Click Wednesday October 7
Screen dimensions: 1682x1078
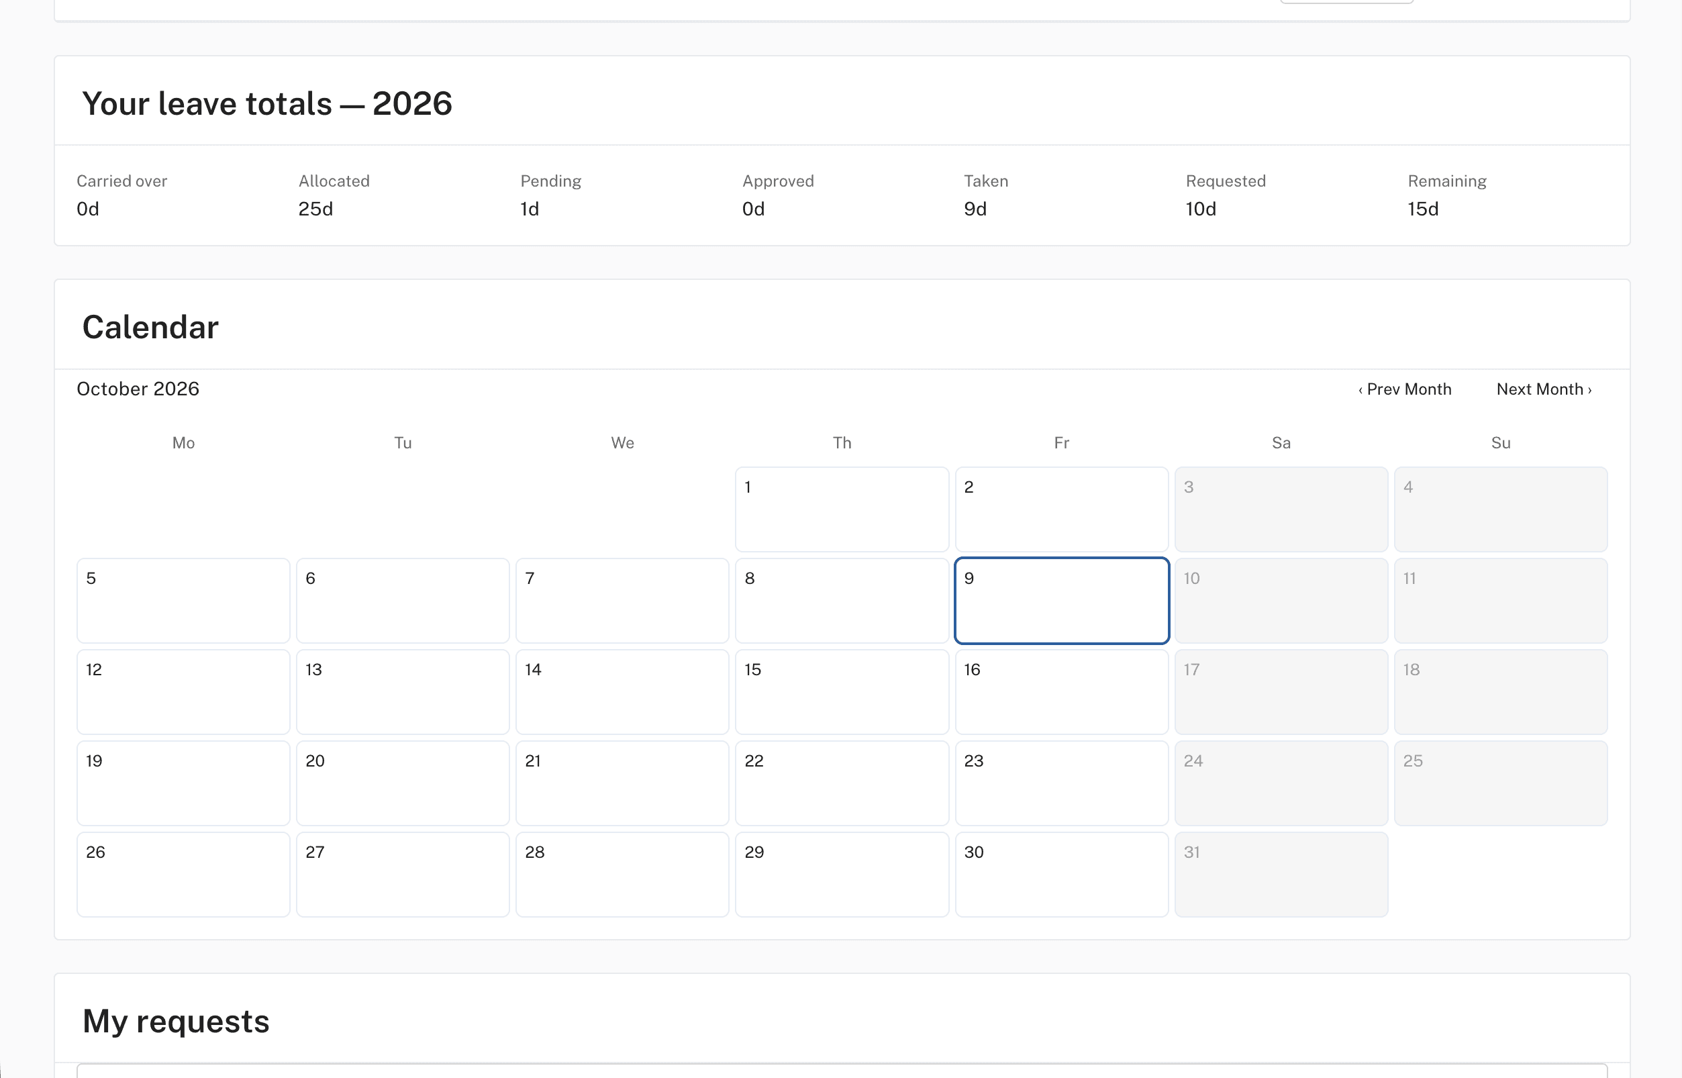tap(622, 601)
